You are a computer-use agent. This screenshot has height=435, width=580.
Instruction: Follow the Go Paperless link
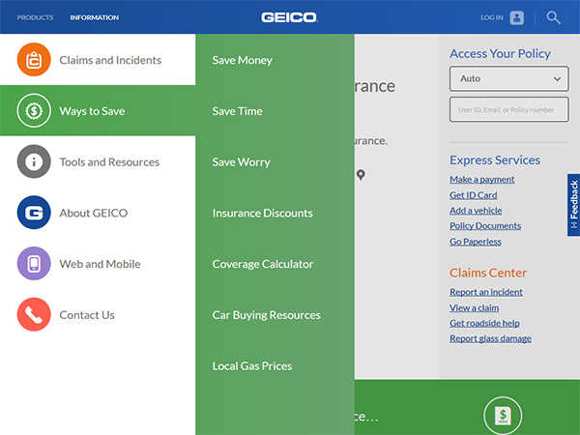pyautogui.click(x=476, y=242)
